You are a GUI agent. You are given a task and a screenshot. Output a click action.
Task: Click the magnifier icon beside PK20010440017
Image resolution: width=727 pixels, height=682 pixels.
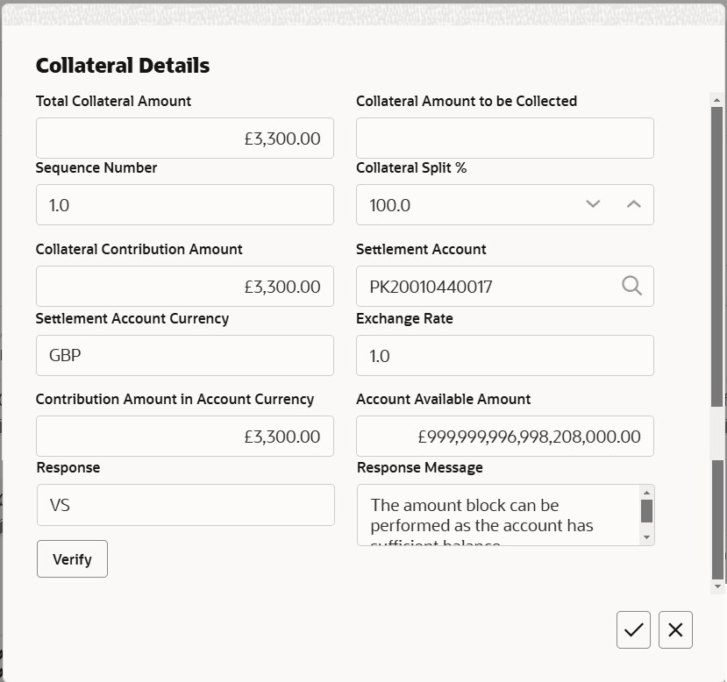pyautogui.click(x=631, y=286)
